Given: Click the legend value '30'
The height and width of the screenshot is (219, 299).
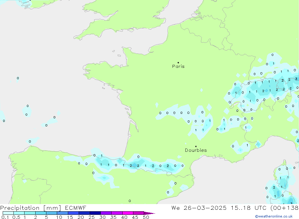Looking at the screenshot, I should pos(103,217).
